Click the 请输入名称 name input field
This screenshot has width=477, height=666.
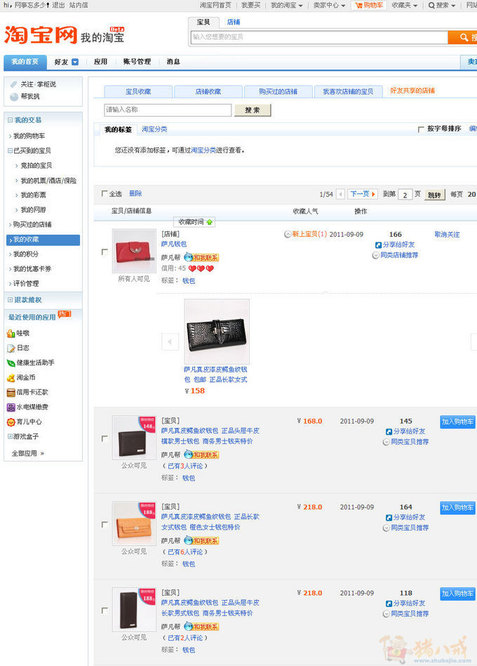[x=168, y=110]
